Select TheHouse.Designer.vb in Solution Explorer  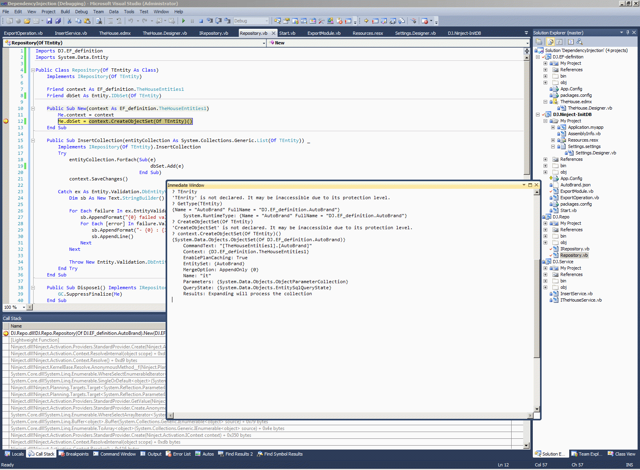590,108
